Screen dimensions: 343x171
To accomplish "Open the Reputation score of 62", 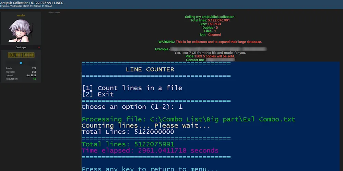I will pos(34,79).
